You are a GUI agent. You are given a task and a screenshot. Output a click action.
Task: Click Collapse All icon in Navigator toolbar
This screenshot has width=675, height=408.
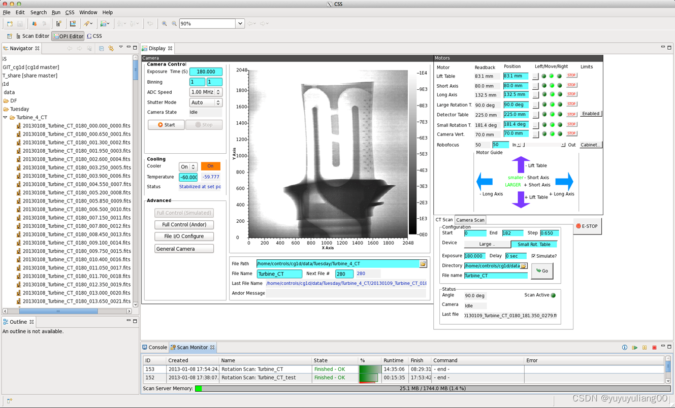click(x=101, y=48)
